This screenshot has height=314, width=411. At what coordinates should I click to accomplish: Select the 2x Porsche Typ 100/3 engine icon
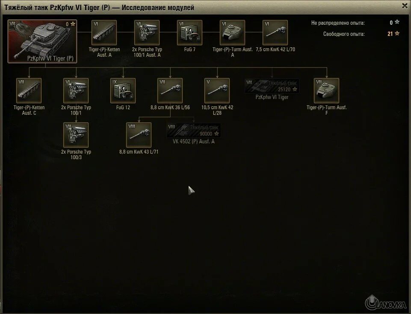point(76,135)
